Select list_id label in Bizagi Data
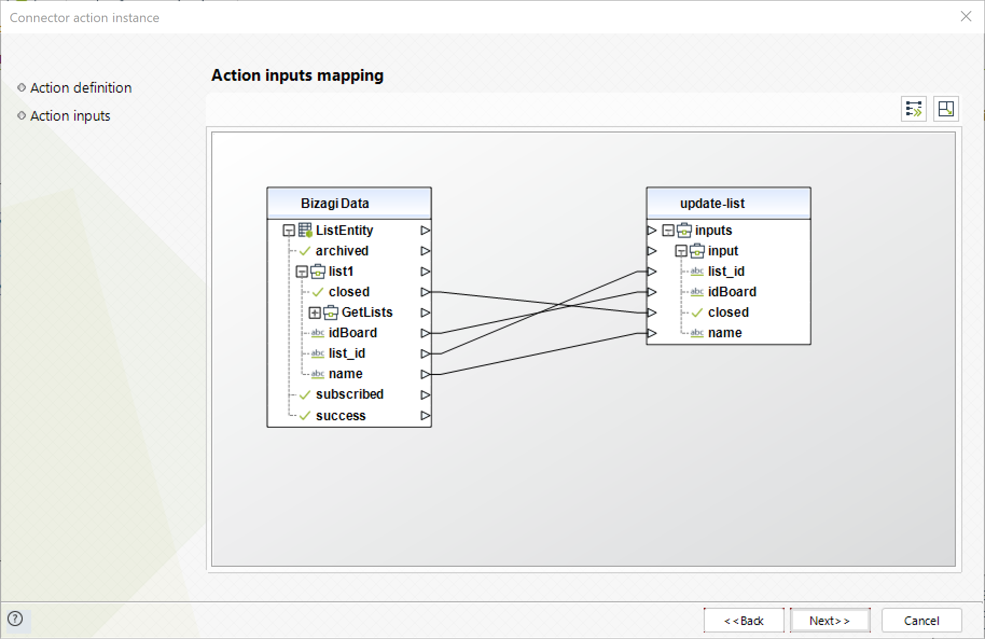Screen dimensions: 985x639 pyautogui.click(x=347, y=353)
